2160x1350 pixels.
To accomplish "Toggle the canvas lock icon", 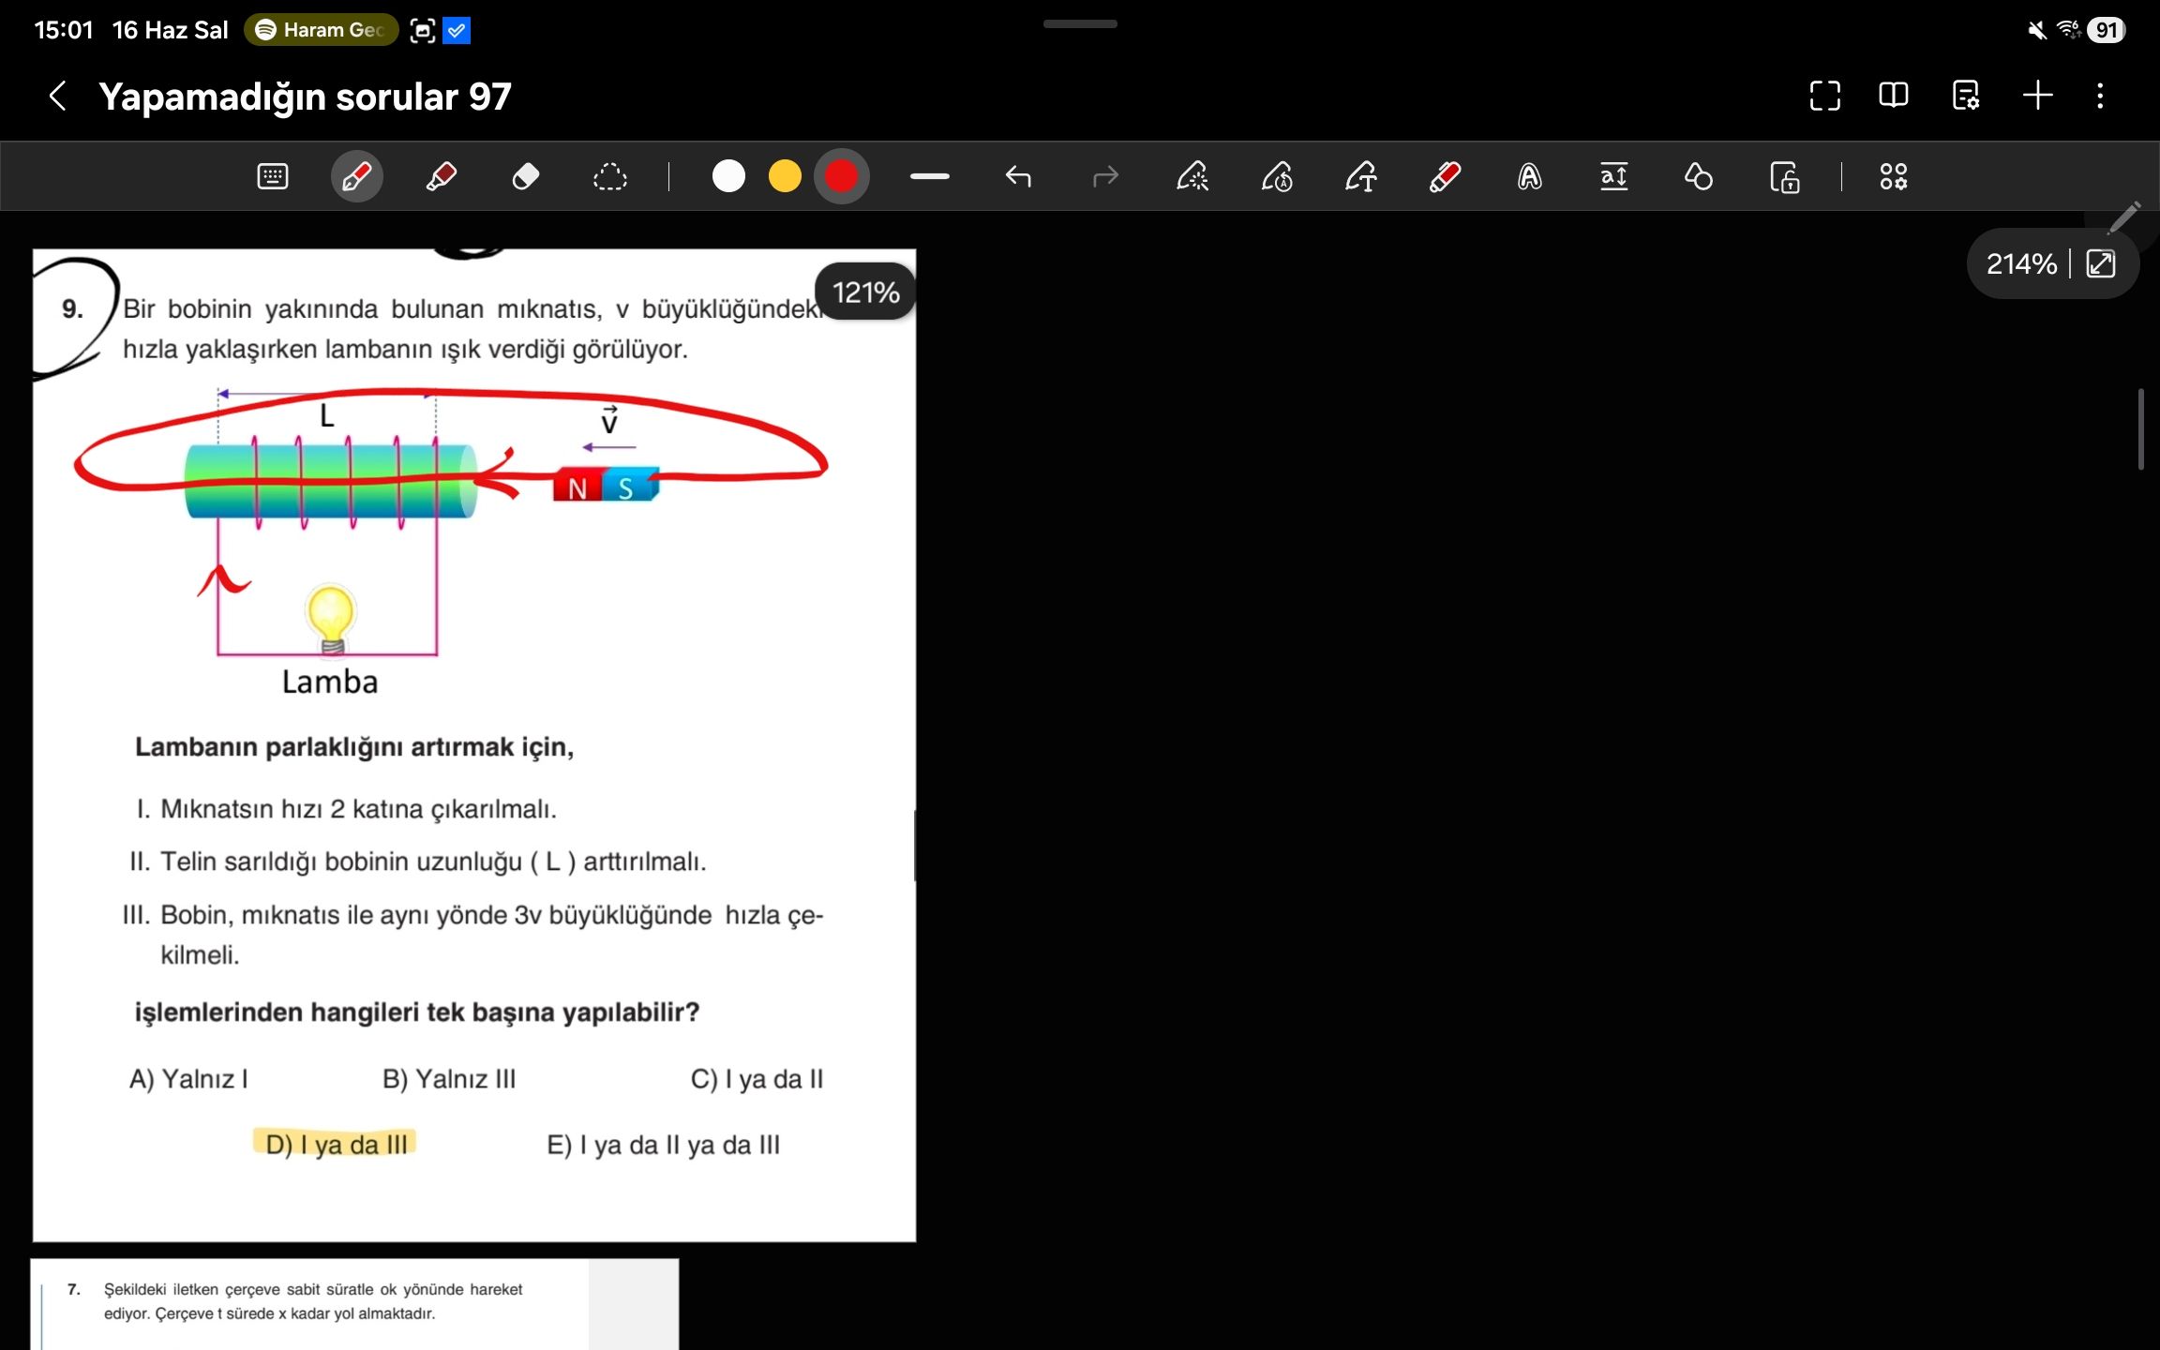I will [1784, 176].
